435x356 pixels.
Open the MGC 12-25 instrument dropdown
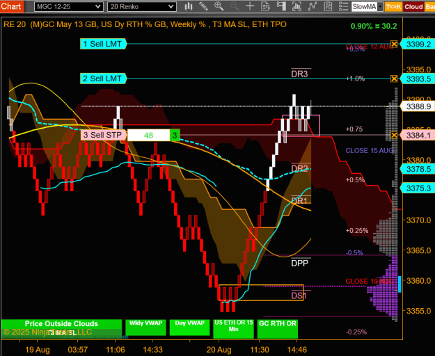click(69, 7)
